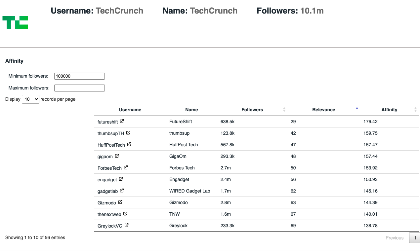Open ForbesTech external link icon
The height and width of the screenshot is (251, 420).
click(126, 167)
